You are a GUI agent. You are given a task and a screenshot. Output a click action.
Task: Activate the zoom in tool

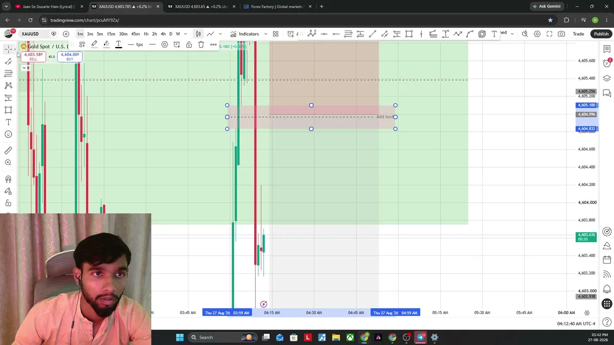pyautogui.click(x=8, y=162)
